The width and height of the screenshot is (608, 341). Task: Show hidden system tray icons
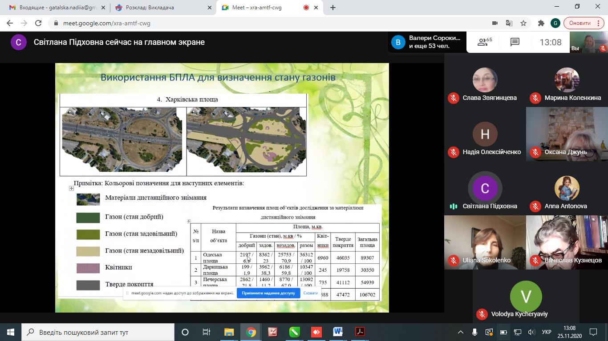coord(461,332)
